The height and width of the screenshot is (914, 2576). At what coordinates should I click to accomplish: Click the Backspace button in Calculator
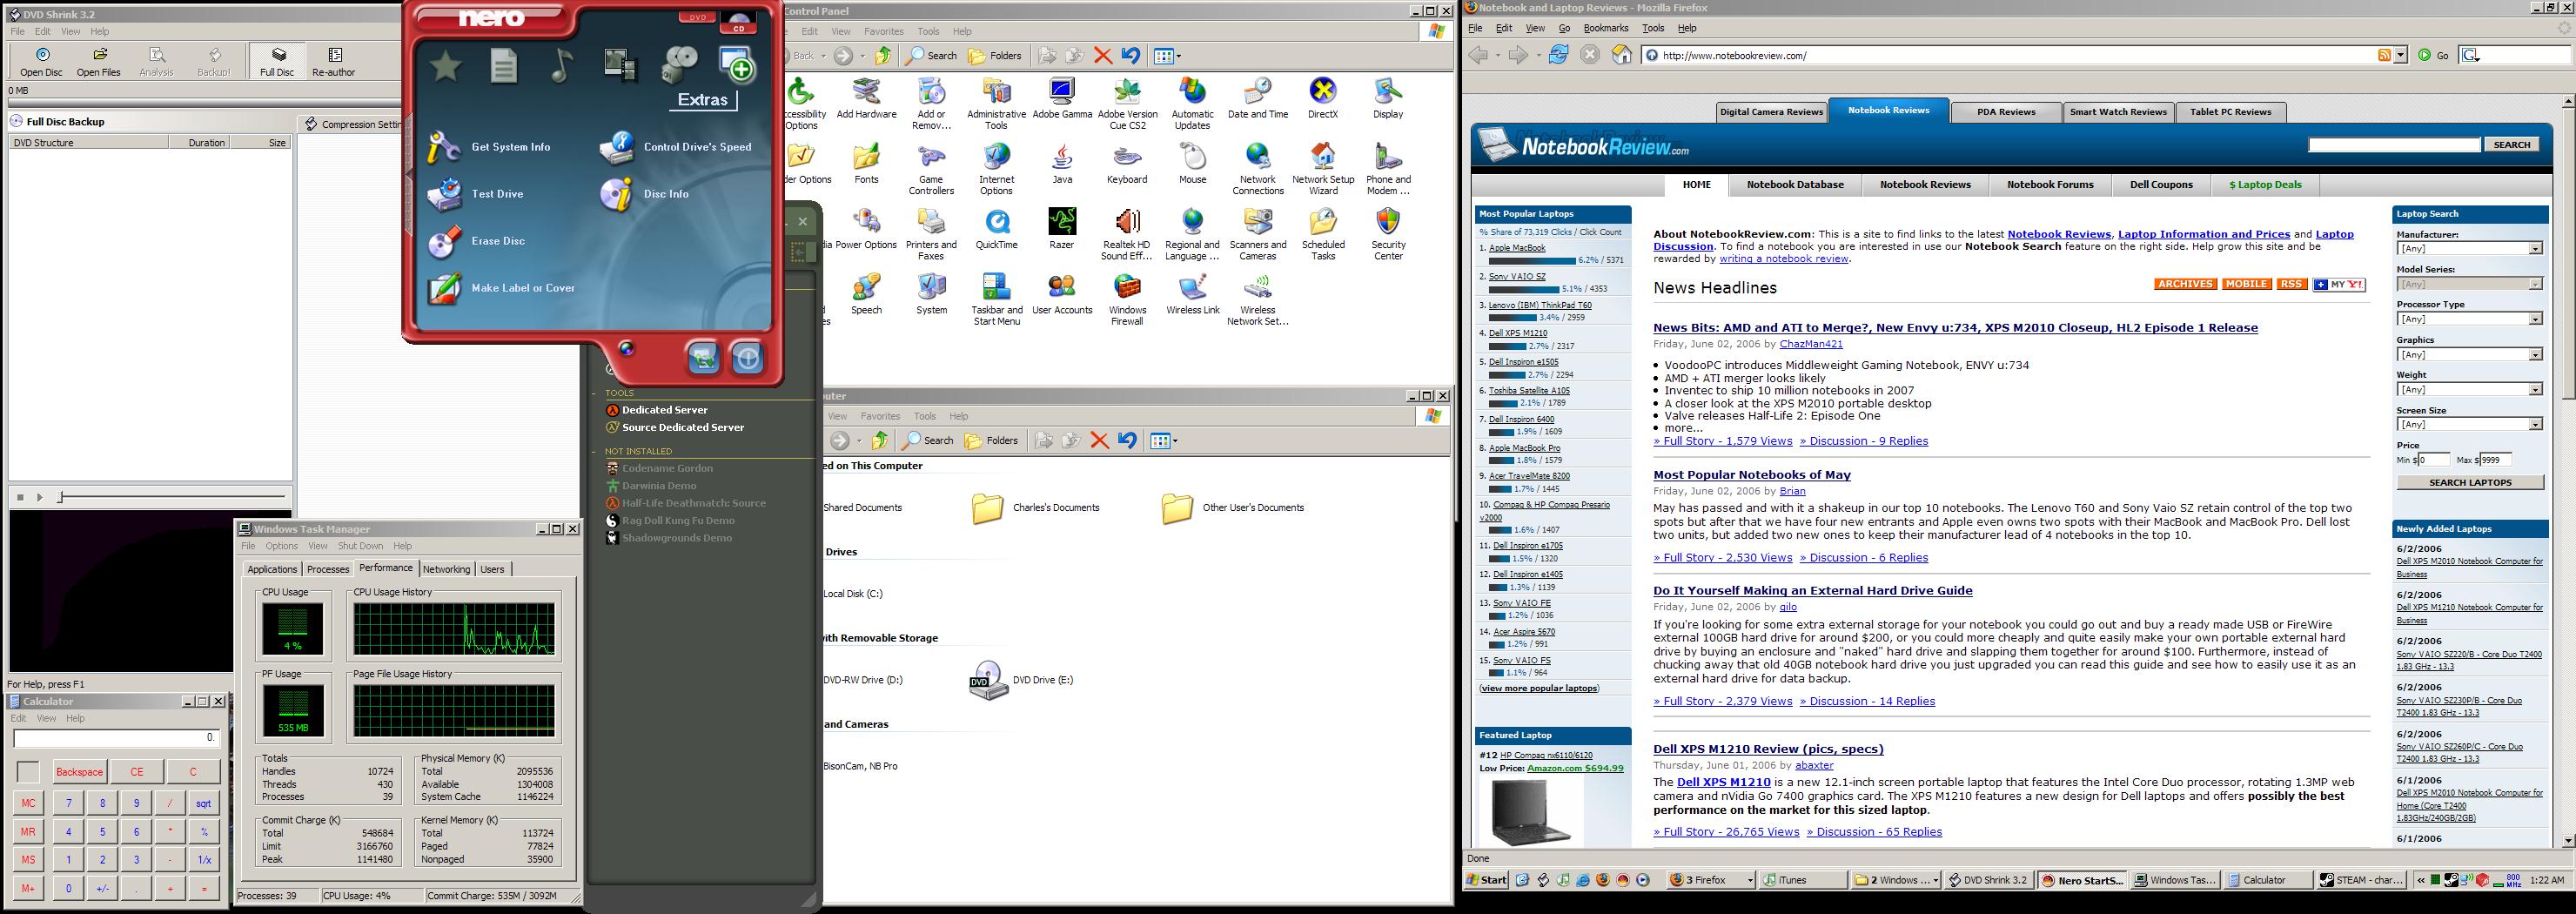tap(79, 772)
